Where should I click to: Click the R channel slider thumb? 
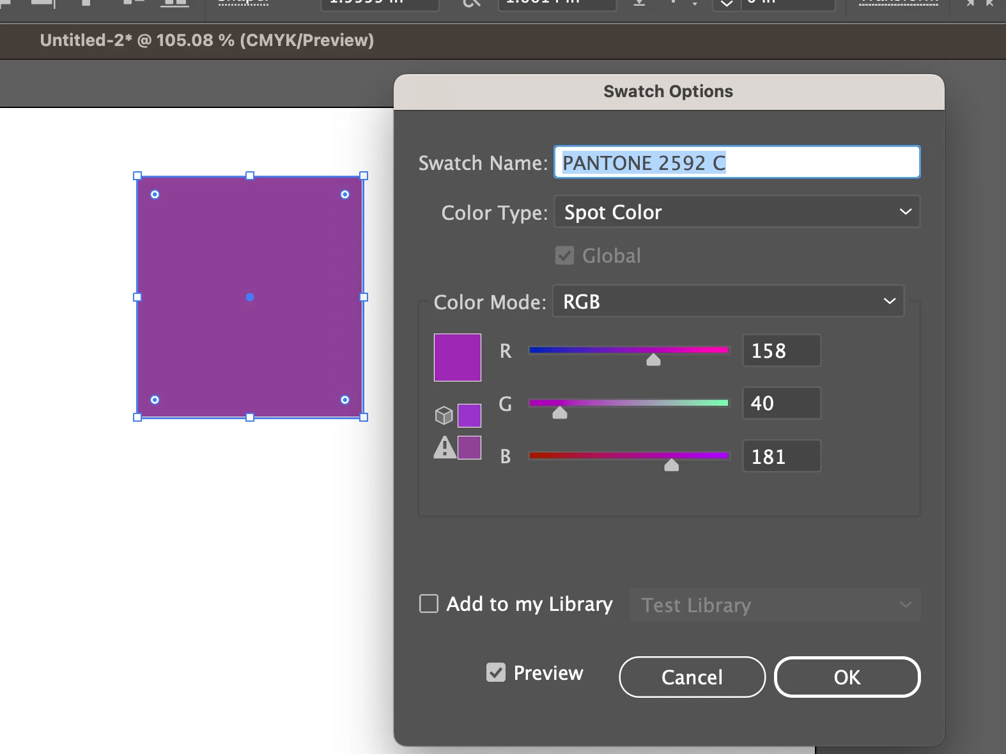(653, 360)
